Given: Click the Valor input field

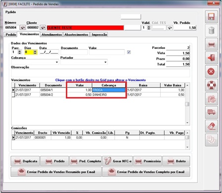Looking at the screenshot, I should pyautogui.click(x=107, y=52).
